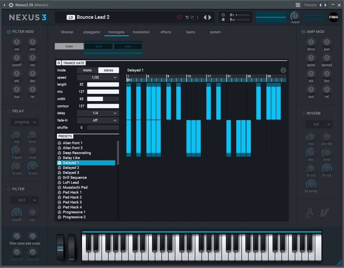
Task: Set trance gate mode to stereo
Action: [108, 70]
